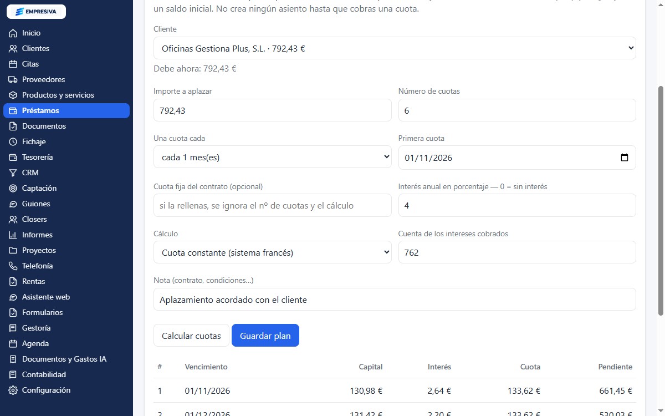Click the Configuración gear icon
This screenshot has width=665, height=416.
coord(13,390)
